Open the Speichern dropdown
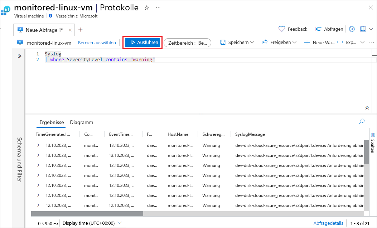377x228 pixels. pos(237,43)
